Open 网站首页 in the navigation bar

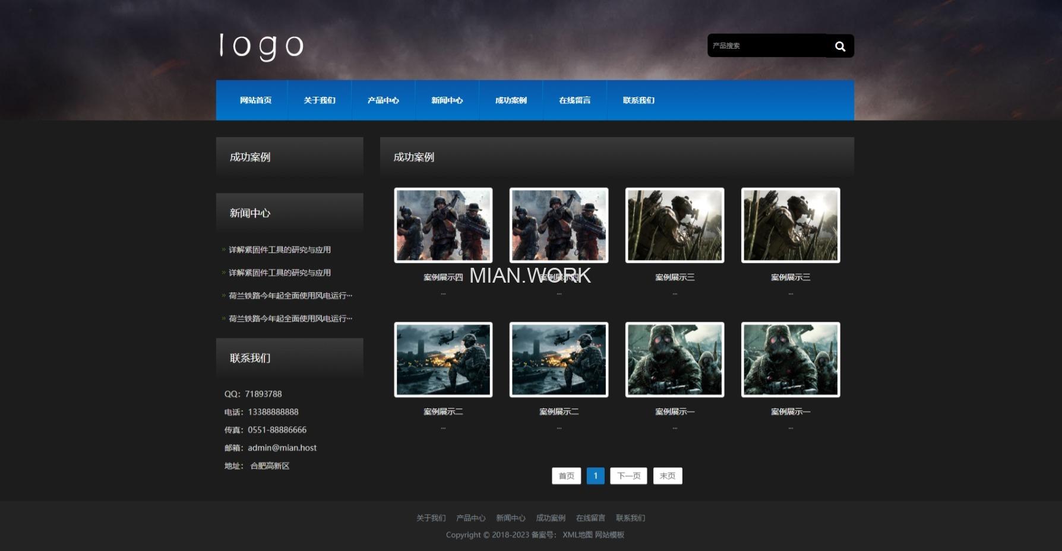coord(255,100)
